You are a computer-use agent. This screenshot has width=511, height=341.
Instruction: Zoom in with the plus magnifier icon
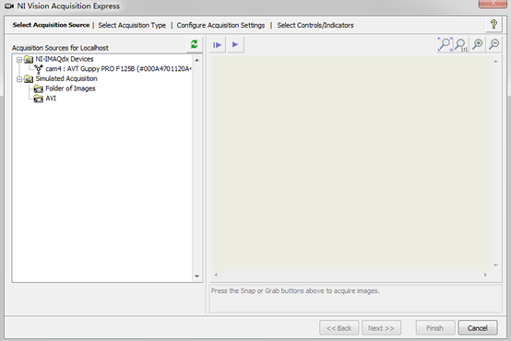478,44
